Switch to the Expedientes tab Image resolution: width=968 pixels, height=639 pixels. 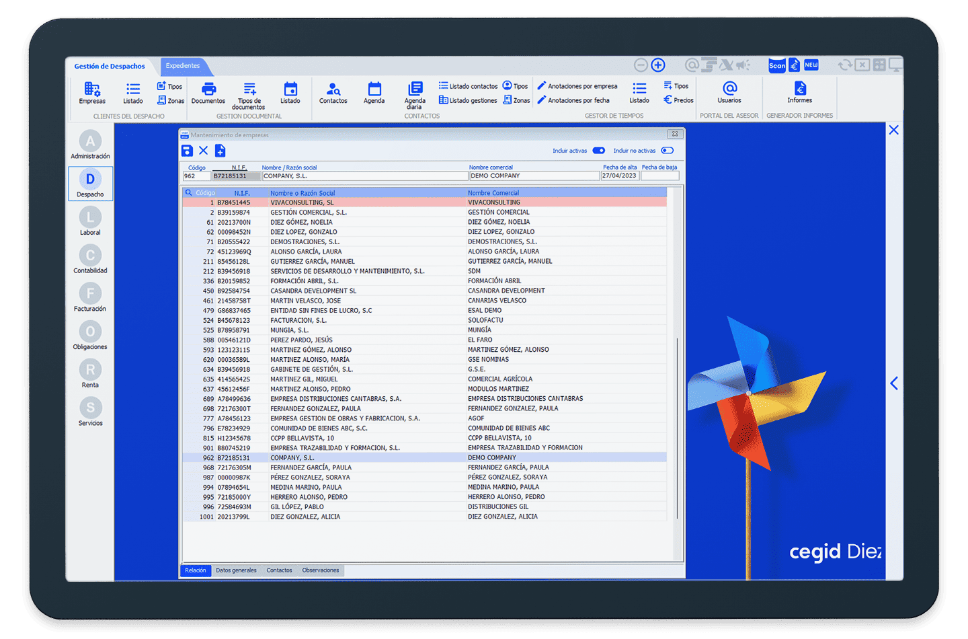click(183, 66)
